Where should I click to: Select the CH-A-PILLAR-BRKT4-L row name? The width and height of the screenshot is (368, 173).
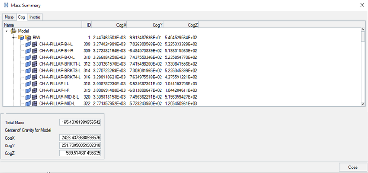pos(60,77)
